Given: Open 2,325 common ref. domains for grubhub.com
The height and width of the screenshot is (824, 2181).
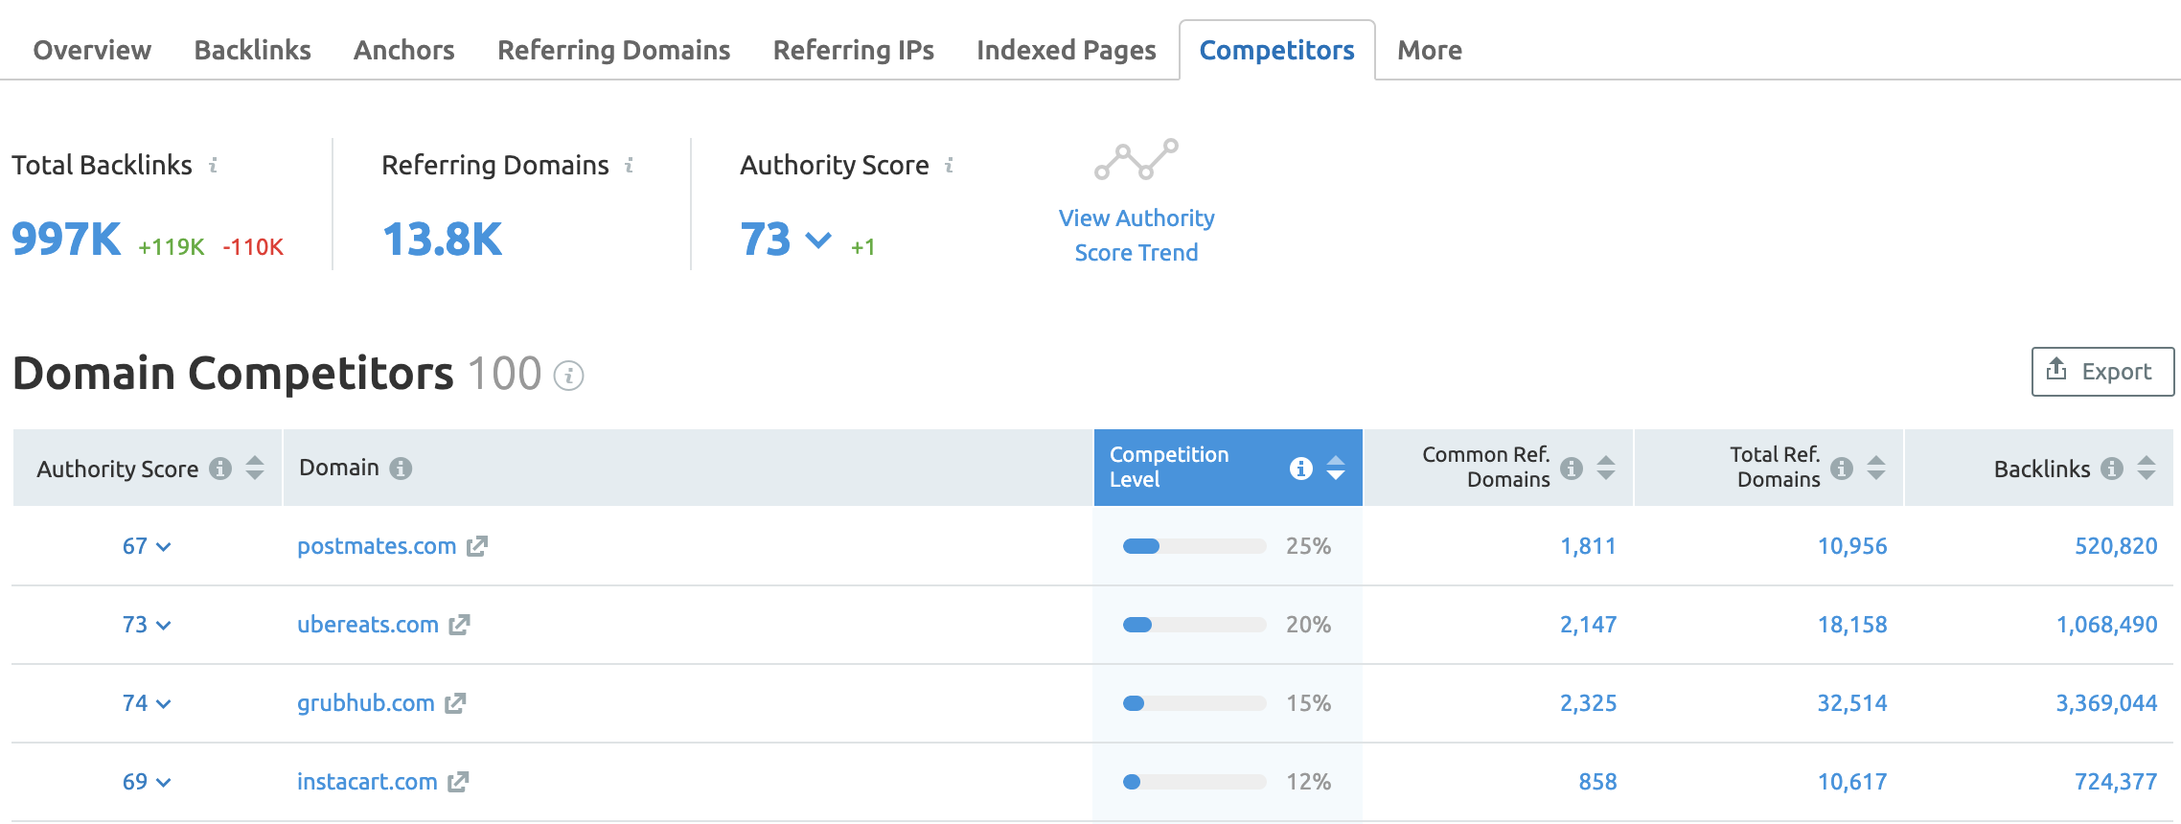Looking at the screenshot, I should (x=1588, y=703).
